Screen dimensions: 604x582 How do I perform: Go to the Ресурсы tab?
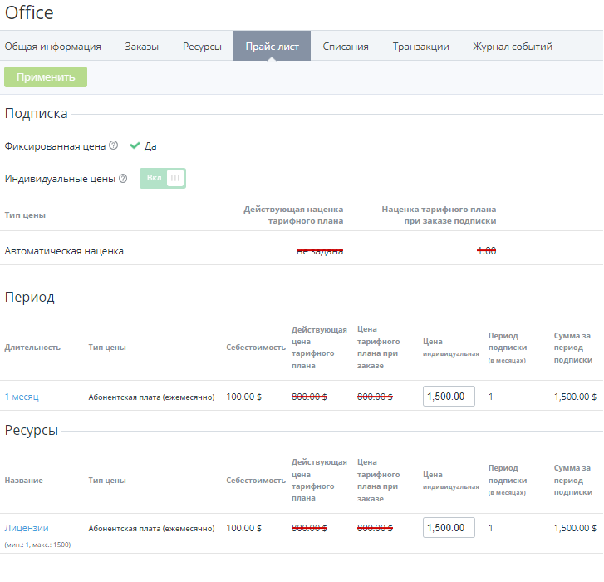(202, 47)
